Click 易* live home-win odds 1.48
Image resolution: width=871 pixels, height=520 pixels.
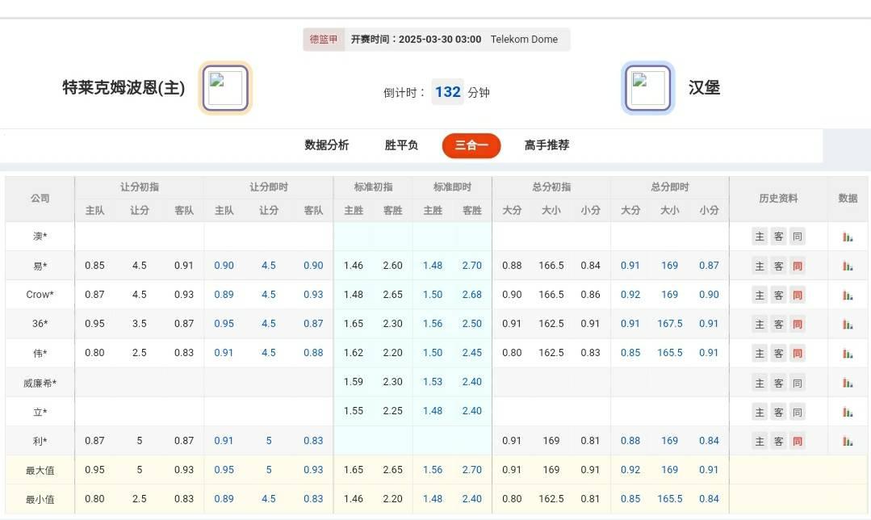432,266
